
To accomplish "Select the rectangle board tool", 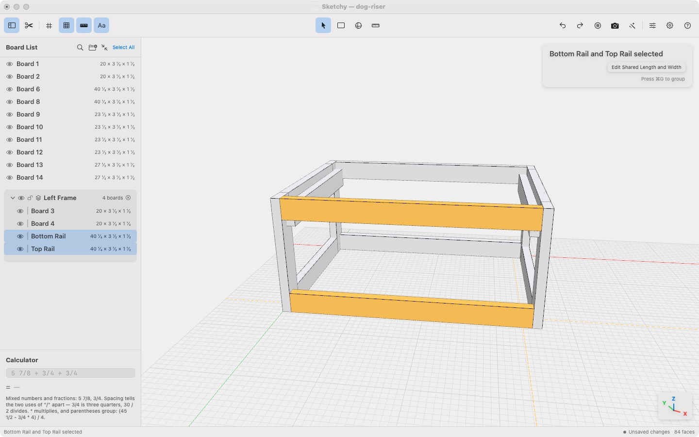I will coord(341,25).
